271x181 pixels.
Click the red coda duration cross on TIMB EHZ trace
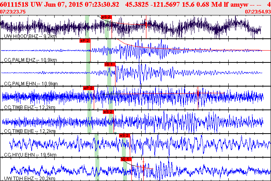click(198, 93)
